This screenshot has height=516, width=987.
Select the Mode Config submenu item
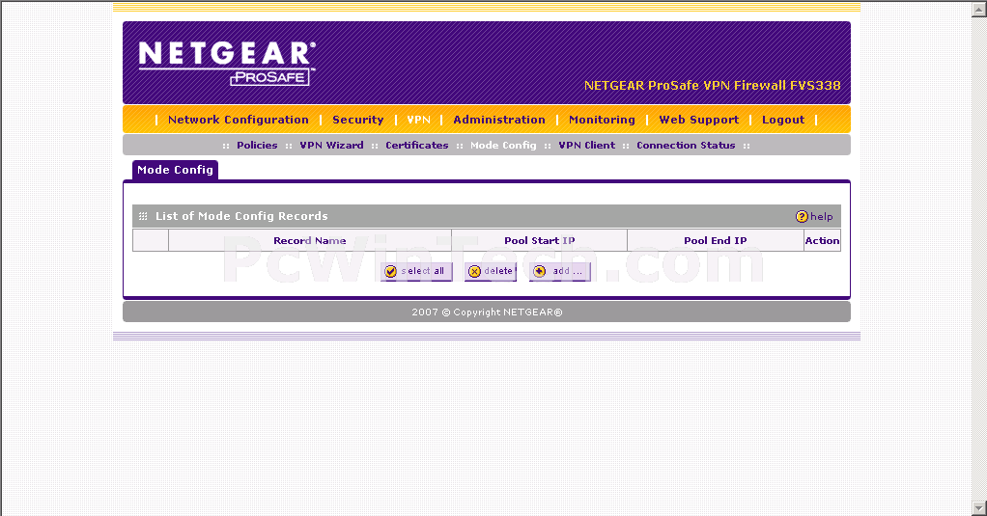503,146
